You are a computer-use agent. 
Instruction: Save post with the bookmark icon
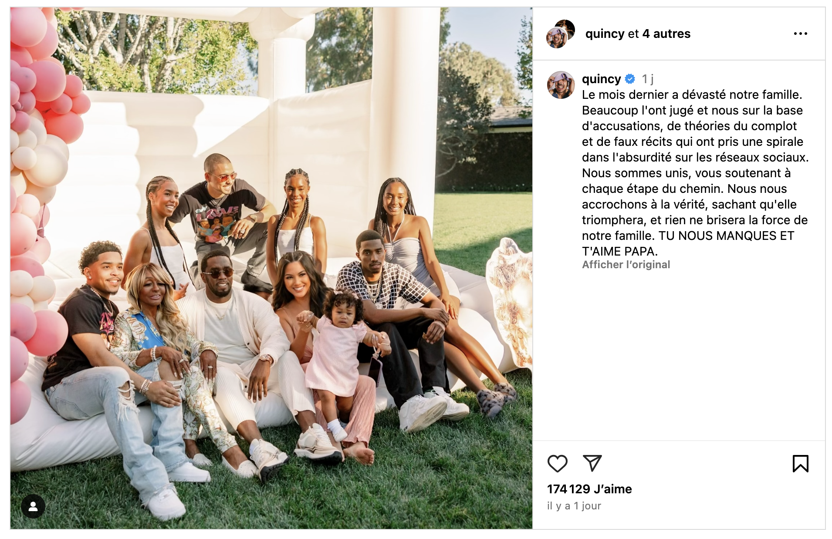coord(801,464)
